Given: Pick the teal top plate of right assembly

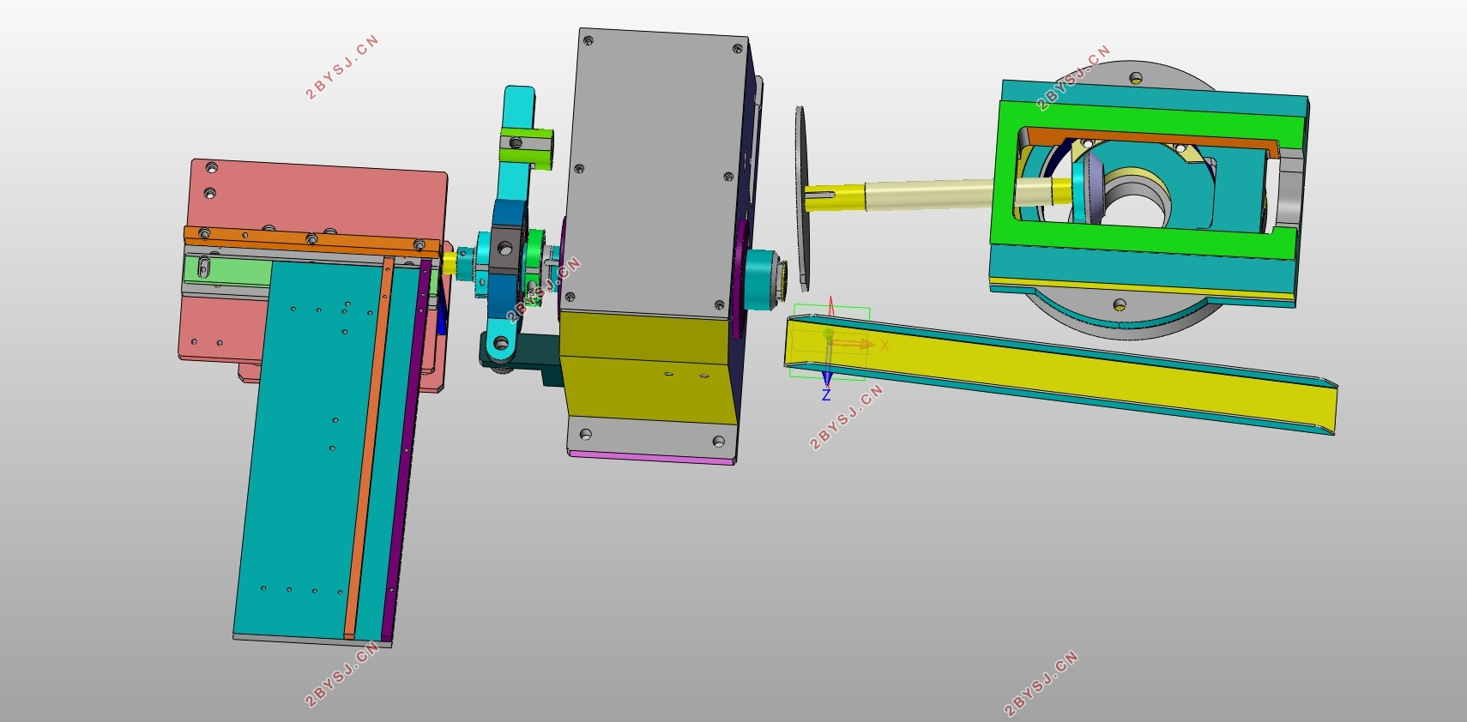Looking at the screenshot, I should (1154, 97).
